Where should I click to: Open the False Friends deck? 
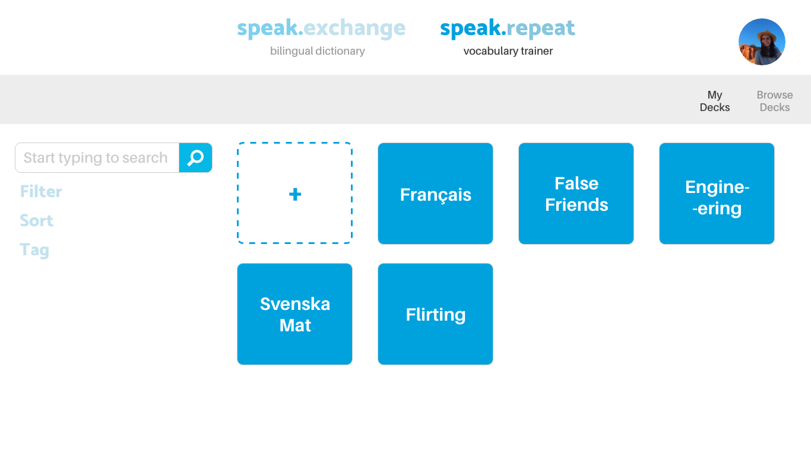click(576, 194)
